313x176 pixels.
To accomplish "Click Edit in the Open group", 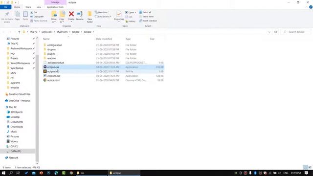I will point(129,17).
